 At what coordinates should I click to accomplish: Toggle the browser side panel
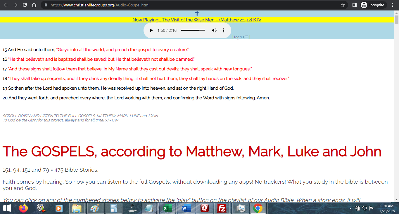tap(354, 5)
